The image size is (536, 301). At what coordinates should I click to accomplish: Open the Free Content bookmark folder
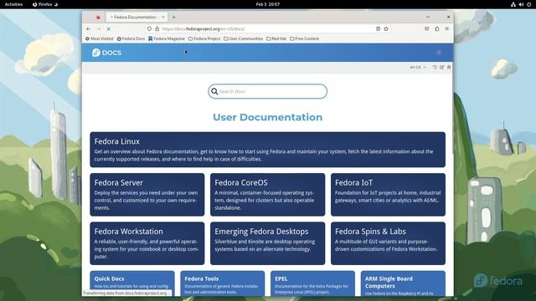click(304, 39)
